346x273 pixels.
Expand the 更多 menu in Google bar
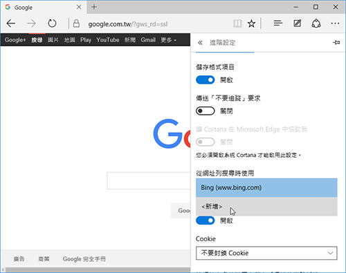168,40
